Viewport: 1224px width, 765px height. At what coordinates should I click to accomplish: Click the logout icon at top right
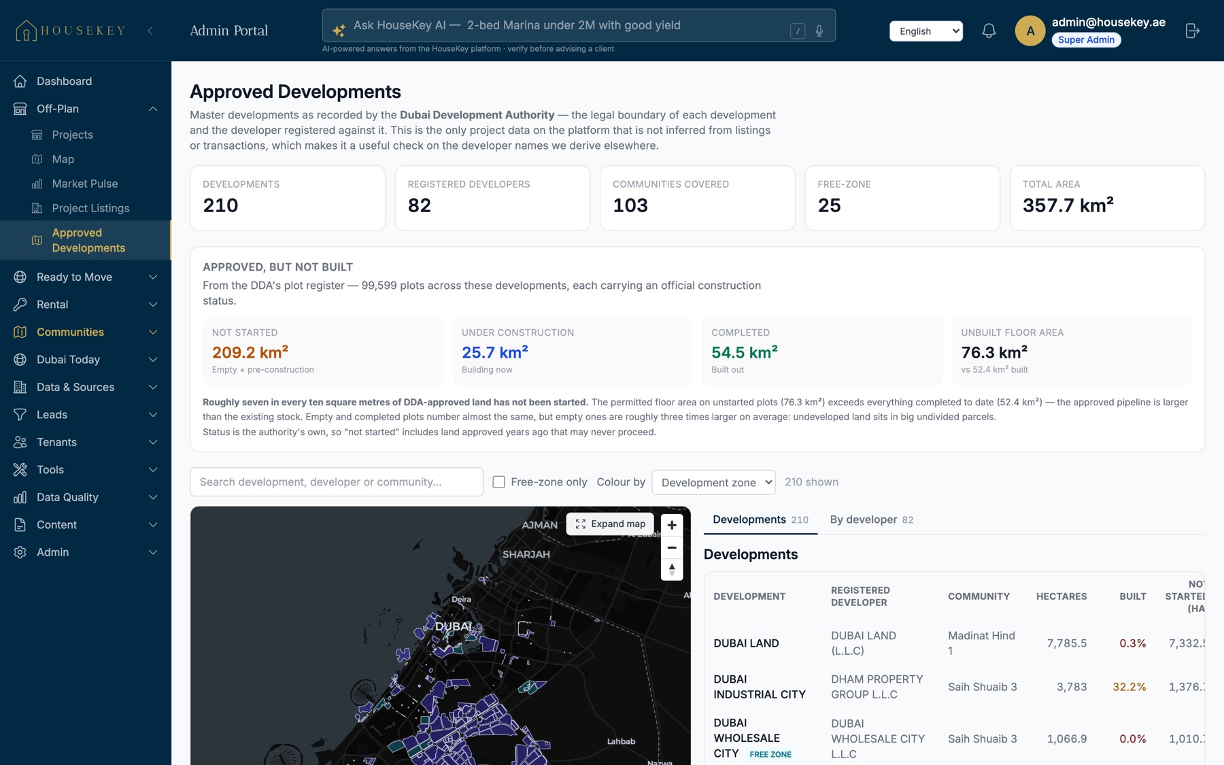pyautogui.click(x=1192, y=31)
